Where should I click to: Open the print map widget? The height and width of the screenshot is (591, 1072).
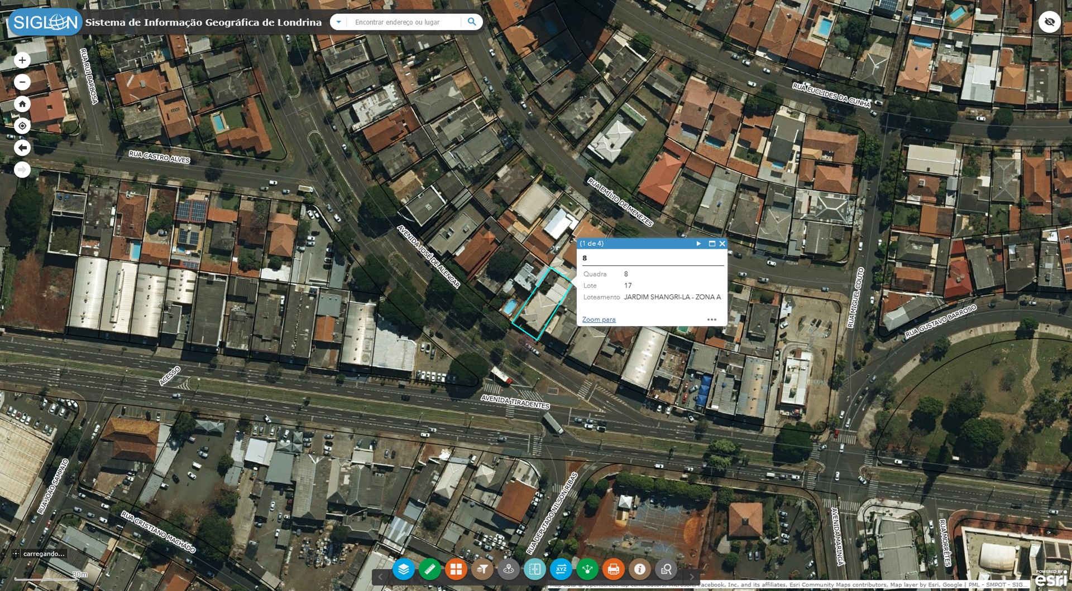click(x=614, y=569)
